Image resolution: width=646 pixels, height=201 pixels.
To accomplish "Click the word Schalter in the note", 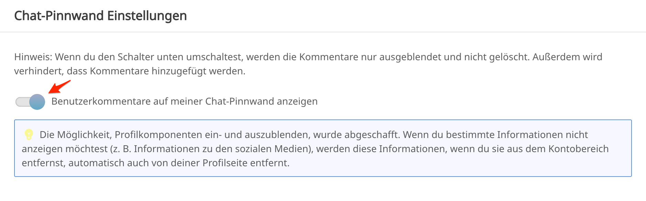I will [x=134, y=57].
